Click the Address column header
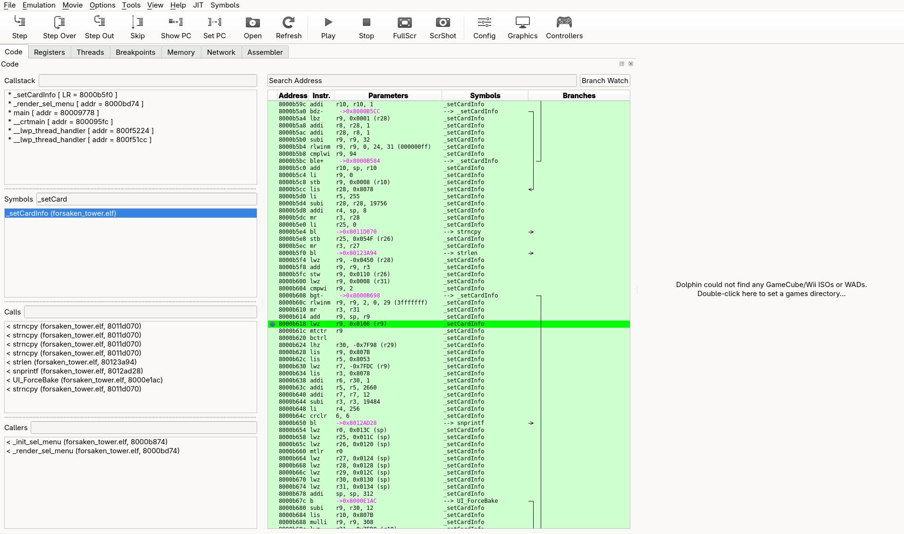 pyautogui.click(x=293, y=95)
